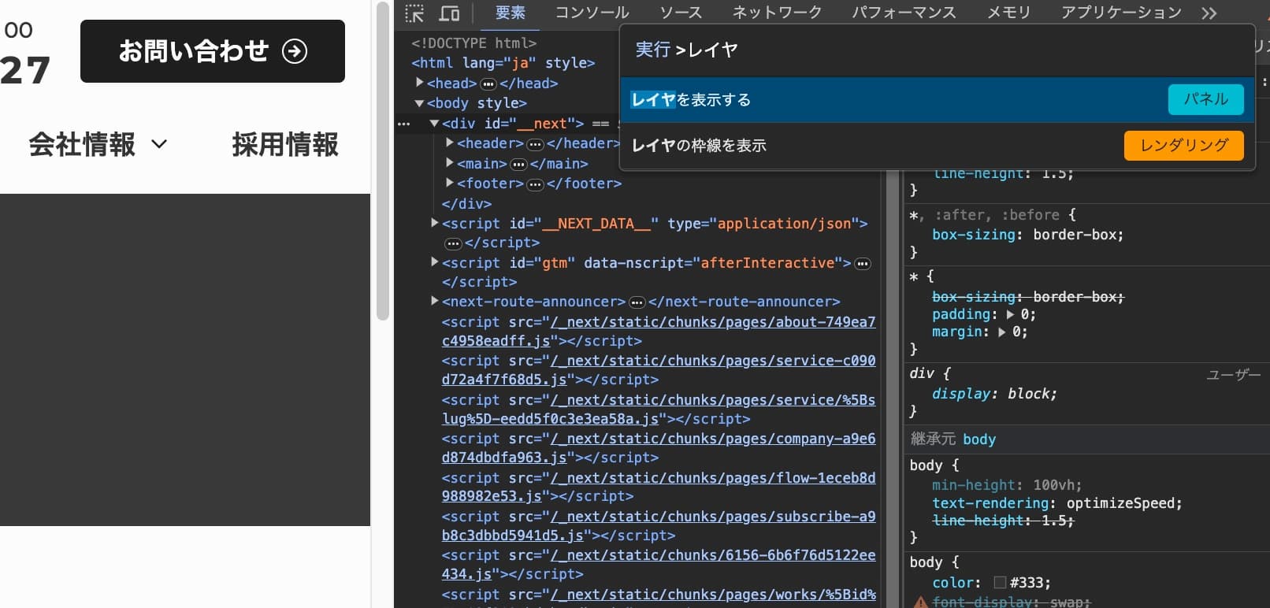
Task: Click the ellipsis badge inside header tag
Action: pyautogui.click(x=535, y=144)
